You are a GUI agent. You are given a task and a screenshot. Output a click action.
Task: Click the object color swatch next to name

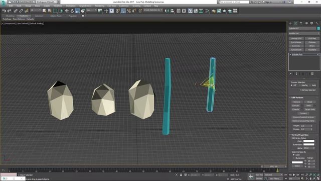[318, 28]
